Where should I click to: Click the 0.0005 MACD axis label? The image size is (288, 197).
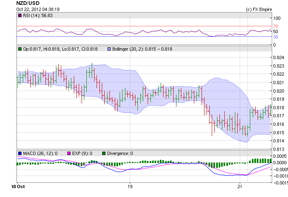(280, 156)
